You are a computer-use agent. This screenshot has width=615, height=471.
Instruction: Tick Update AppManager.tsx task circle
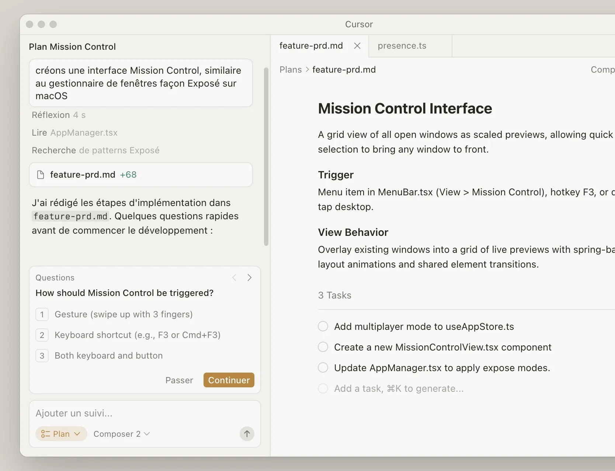[x=323, y=368]
